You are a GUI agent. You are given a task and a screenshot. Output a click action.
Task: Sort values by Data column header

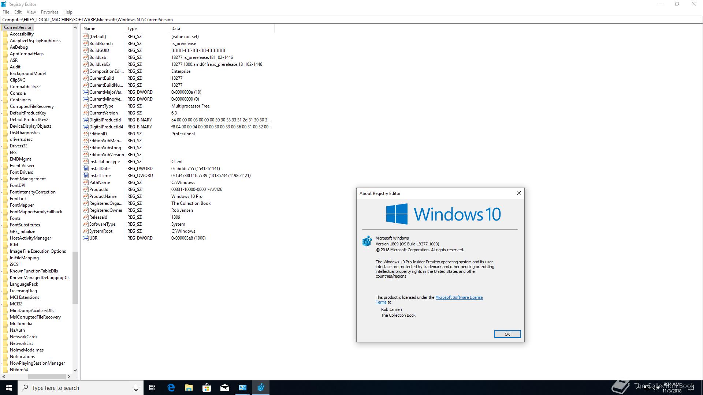coord(222,28)
